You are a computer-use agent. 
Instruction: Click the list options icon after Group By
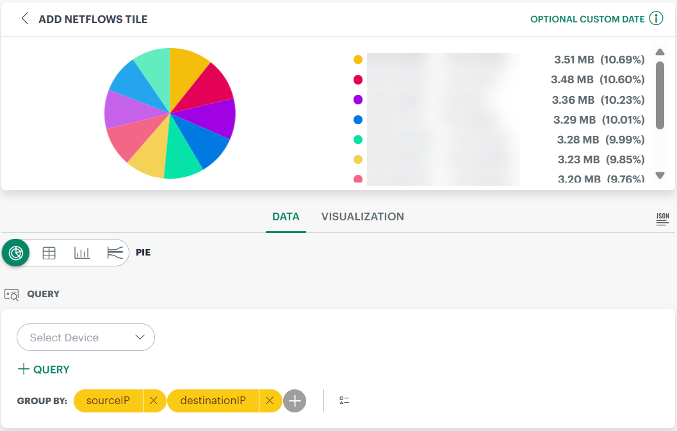pyautogui.click(x=345, y=401)
